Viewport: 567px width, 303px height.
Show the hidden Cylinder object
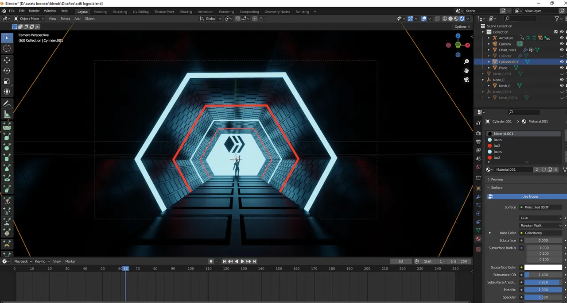click(562, 56)
